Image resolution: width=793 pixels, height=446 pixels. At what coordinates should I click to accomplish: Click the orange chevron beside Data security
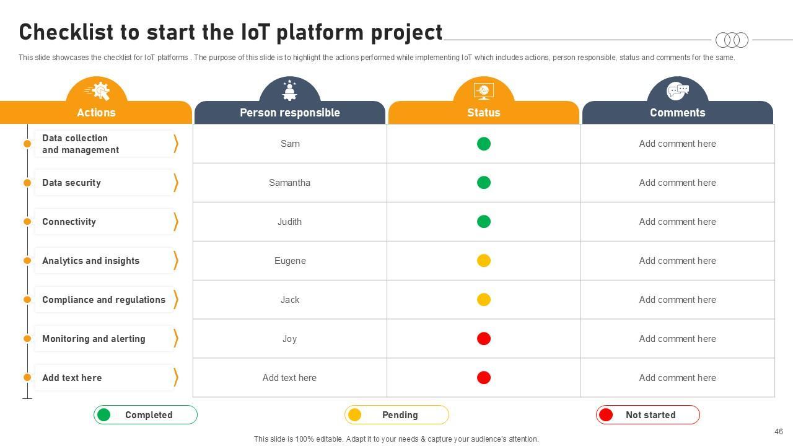tap(176, 183)
